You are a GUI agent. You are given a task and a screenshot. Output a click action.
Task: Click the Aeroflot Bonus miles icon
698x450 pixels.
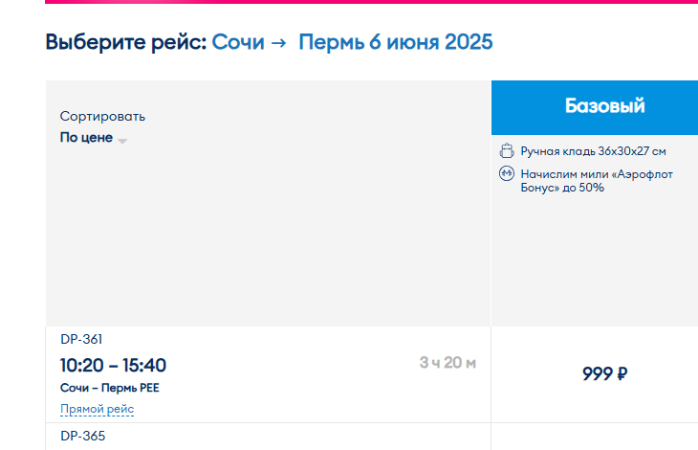(x=507, y=174)
